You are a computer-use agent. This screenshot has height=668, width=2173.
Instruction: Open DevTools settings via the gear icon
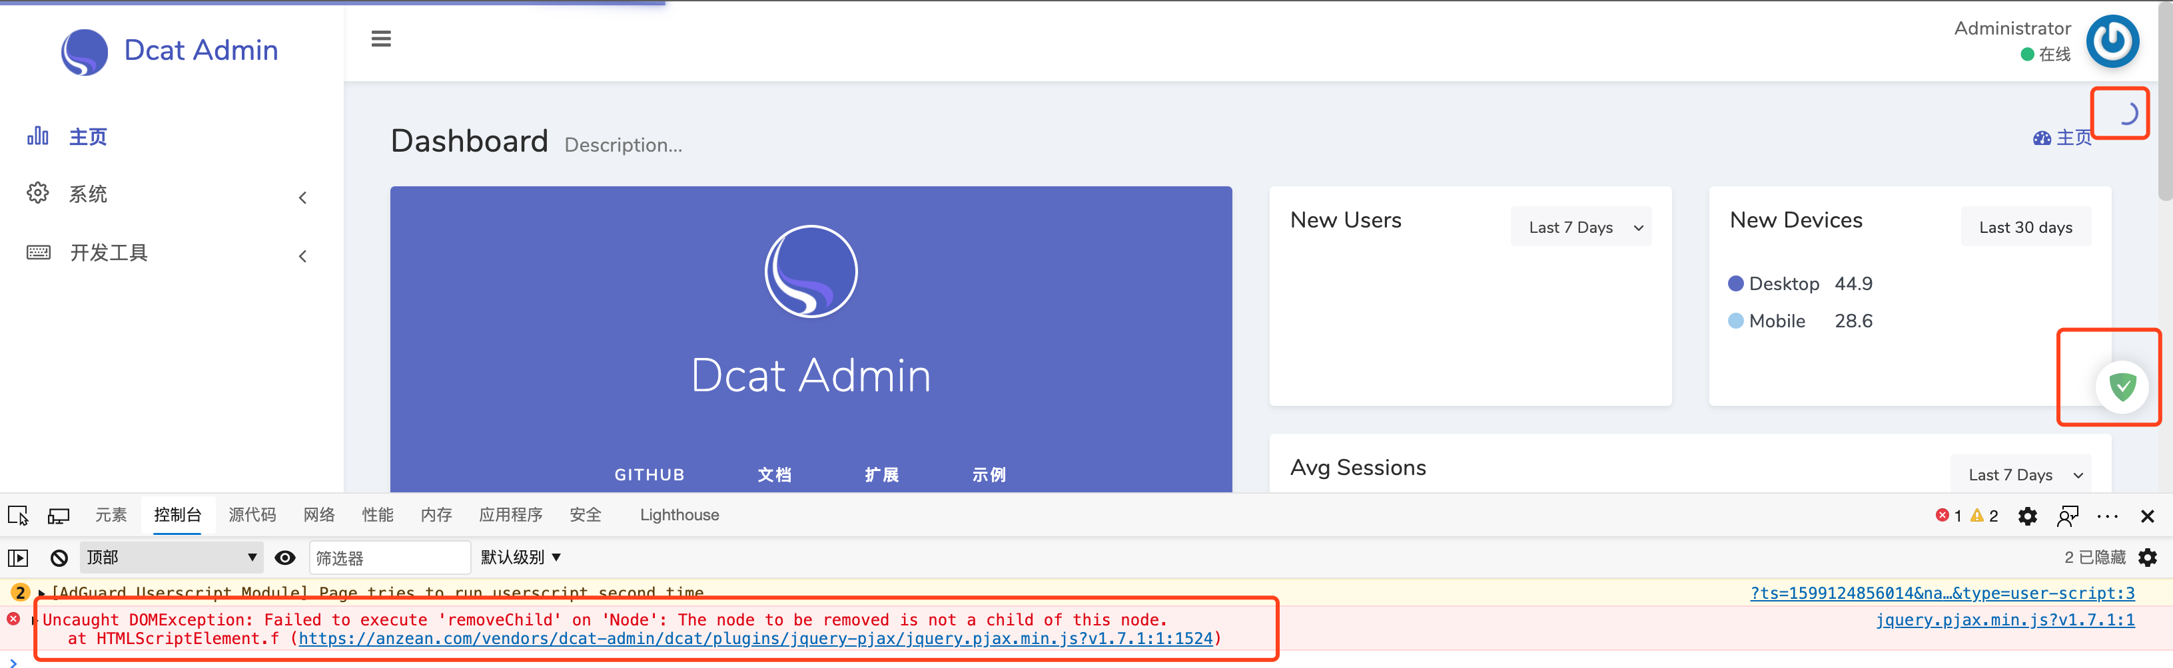coord(2028,516)
